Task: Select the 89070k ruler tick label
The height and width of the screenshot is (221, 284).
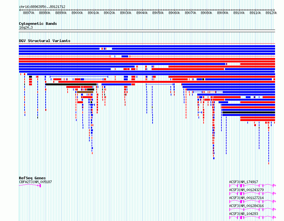Action: pos(191,13)
